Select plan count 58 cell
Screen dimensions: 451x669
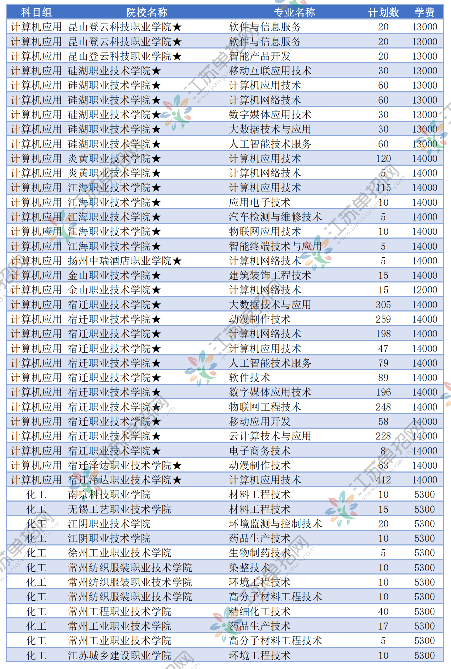[383, 422]
